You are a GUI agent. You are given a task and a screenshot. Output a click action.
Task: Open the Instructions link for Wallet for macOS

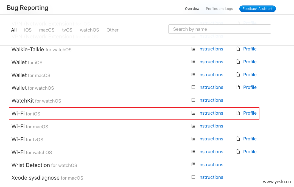211,75
